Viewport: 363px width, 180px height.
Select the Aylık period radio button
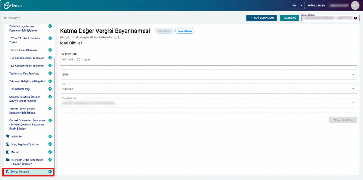64,59
